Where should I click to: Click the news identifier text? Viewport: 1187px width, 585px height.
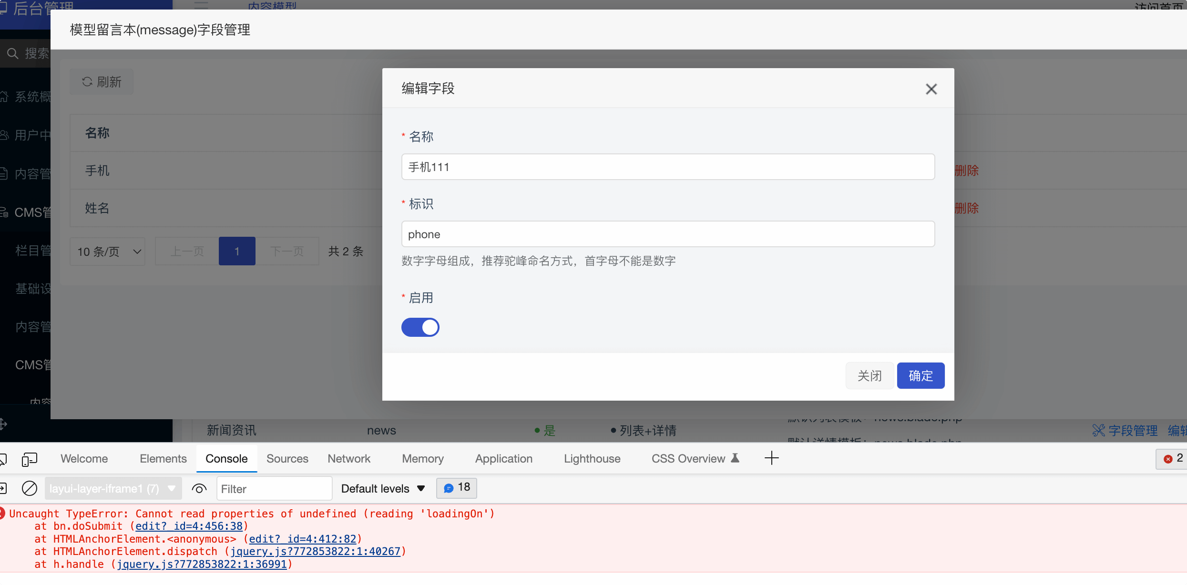pos(381,431)
